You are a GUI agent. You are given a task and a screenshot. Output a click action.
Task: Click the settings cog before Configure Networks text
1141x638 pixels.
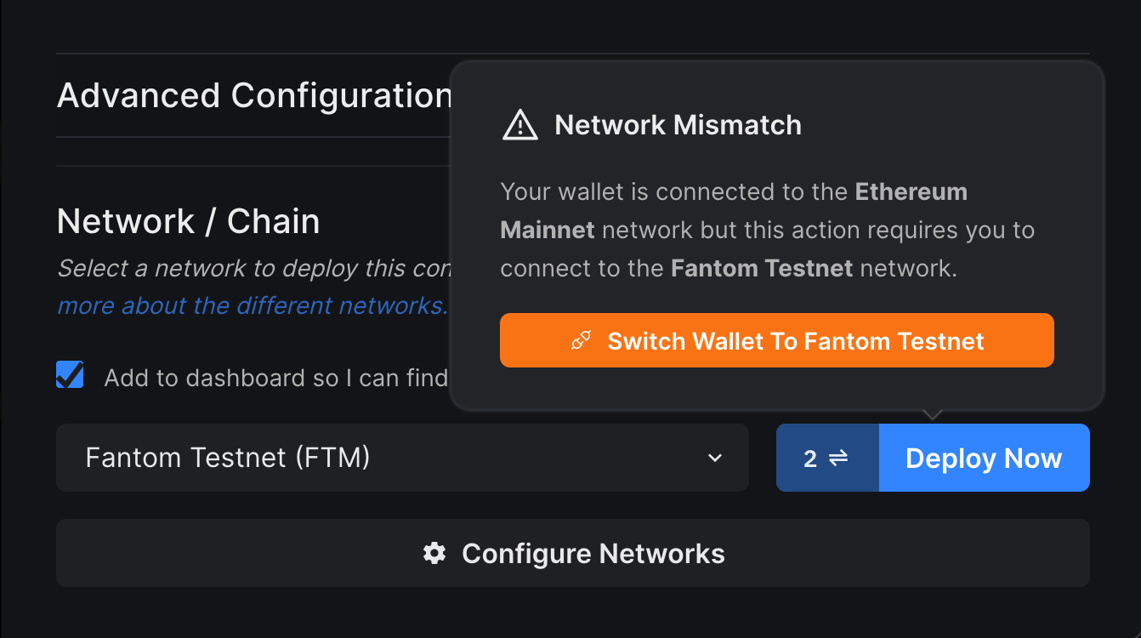tap(434, 553)
